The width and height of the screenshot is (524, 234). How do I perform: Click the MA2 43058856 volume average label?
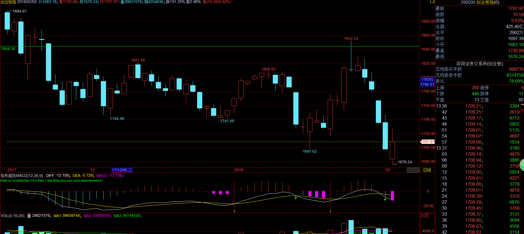[x=98, y=216]
